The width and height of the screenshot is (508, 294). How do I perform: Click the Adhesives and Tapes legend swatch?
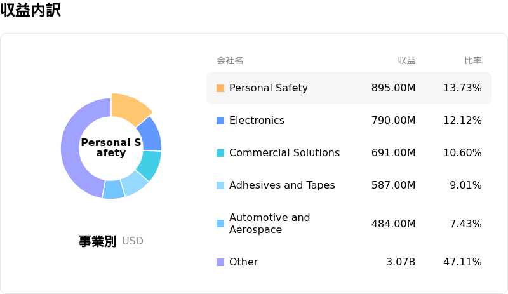[x=220, y=185]
